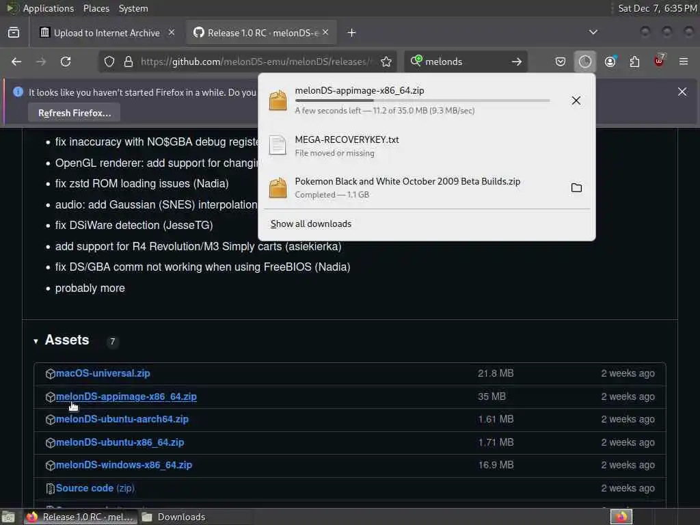
Task: Click the Assets count badge 7
Action: point(113,342)
